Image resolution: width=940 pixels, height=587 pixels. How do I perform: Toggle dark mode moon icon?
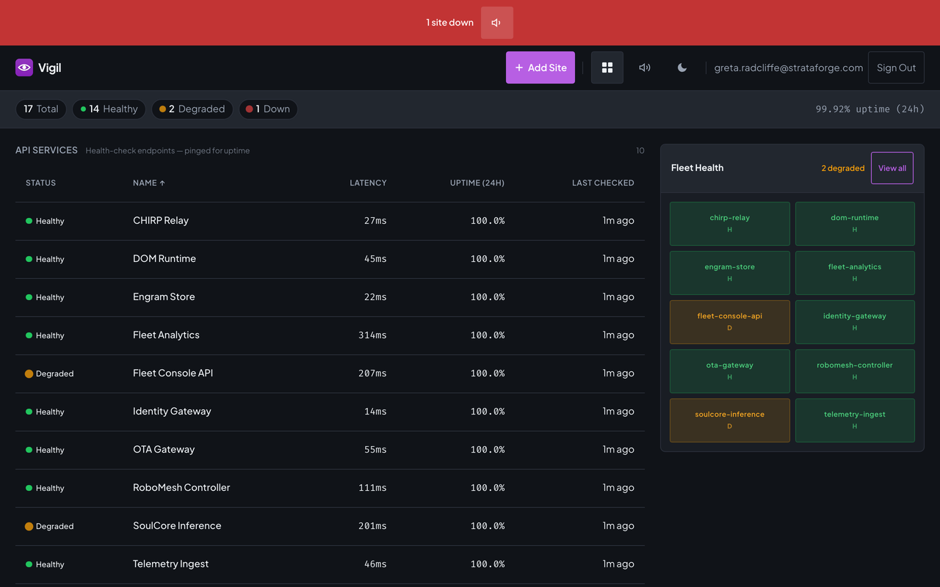point(682,68)
